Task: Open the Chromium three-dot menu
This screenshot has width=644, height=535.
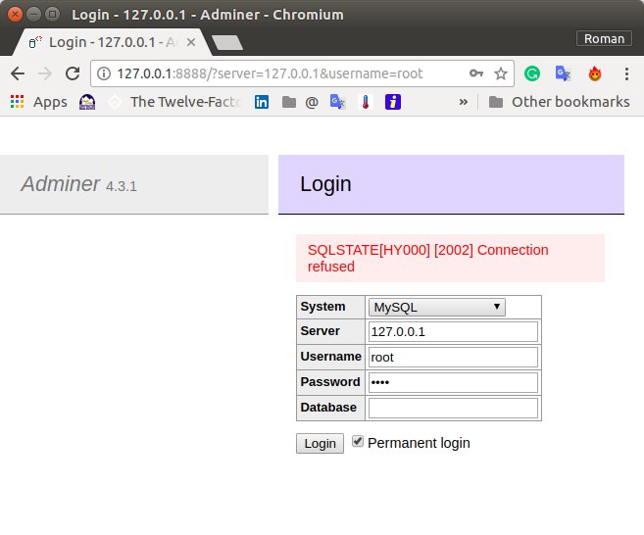Action: click(x=626, y=73)
